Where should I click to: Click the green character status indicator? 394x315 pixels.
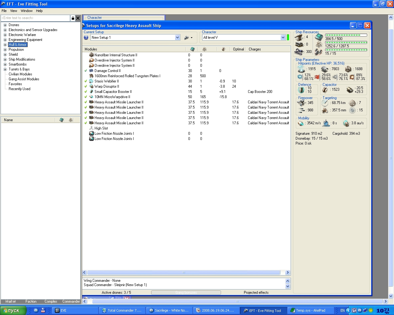pos(288,38)
